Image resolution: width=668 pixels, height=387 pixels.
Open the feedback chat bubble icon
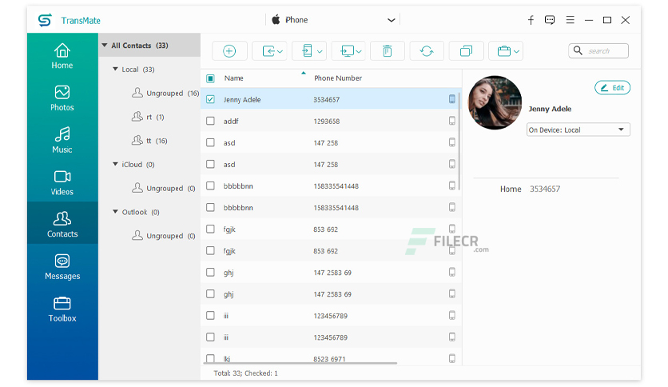pyautogui.click(x=550, y=20)
